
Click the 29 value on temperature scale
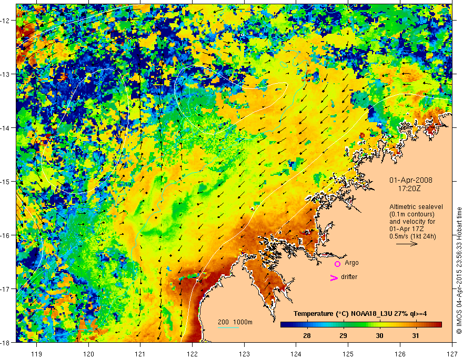(x=343, y=335)
